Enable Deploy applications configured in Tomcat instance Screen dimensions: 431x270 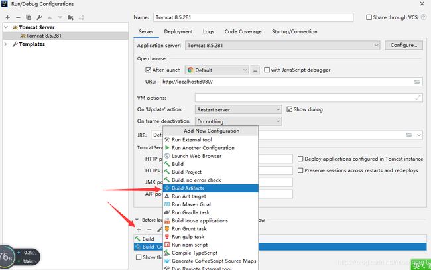(x=300, y=159)
